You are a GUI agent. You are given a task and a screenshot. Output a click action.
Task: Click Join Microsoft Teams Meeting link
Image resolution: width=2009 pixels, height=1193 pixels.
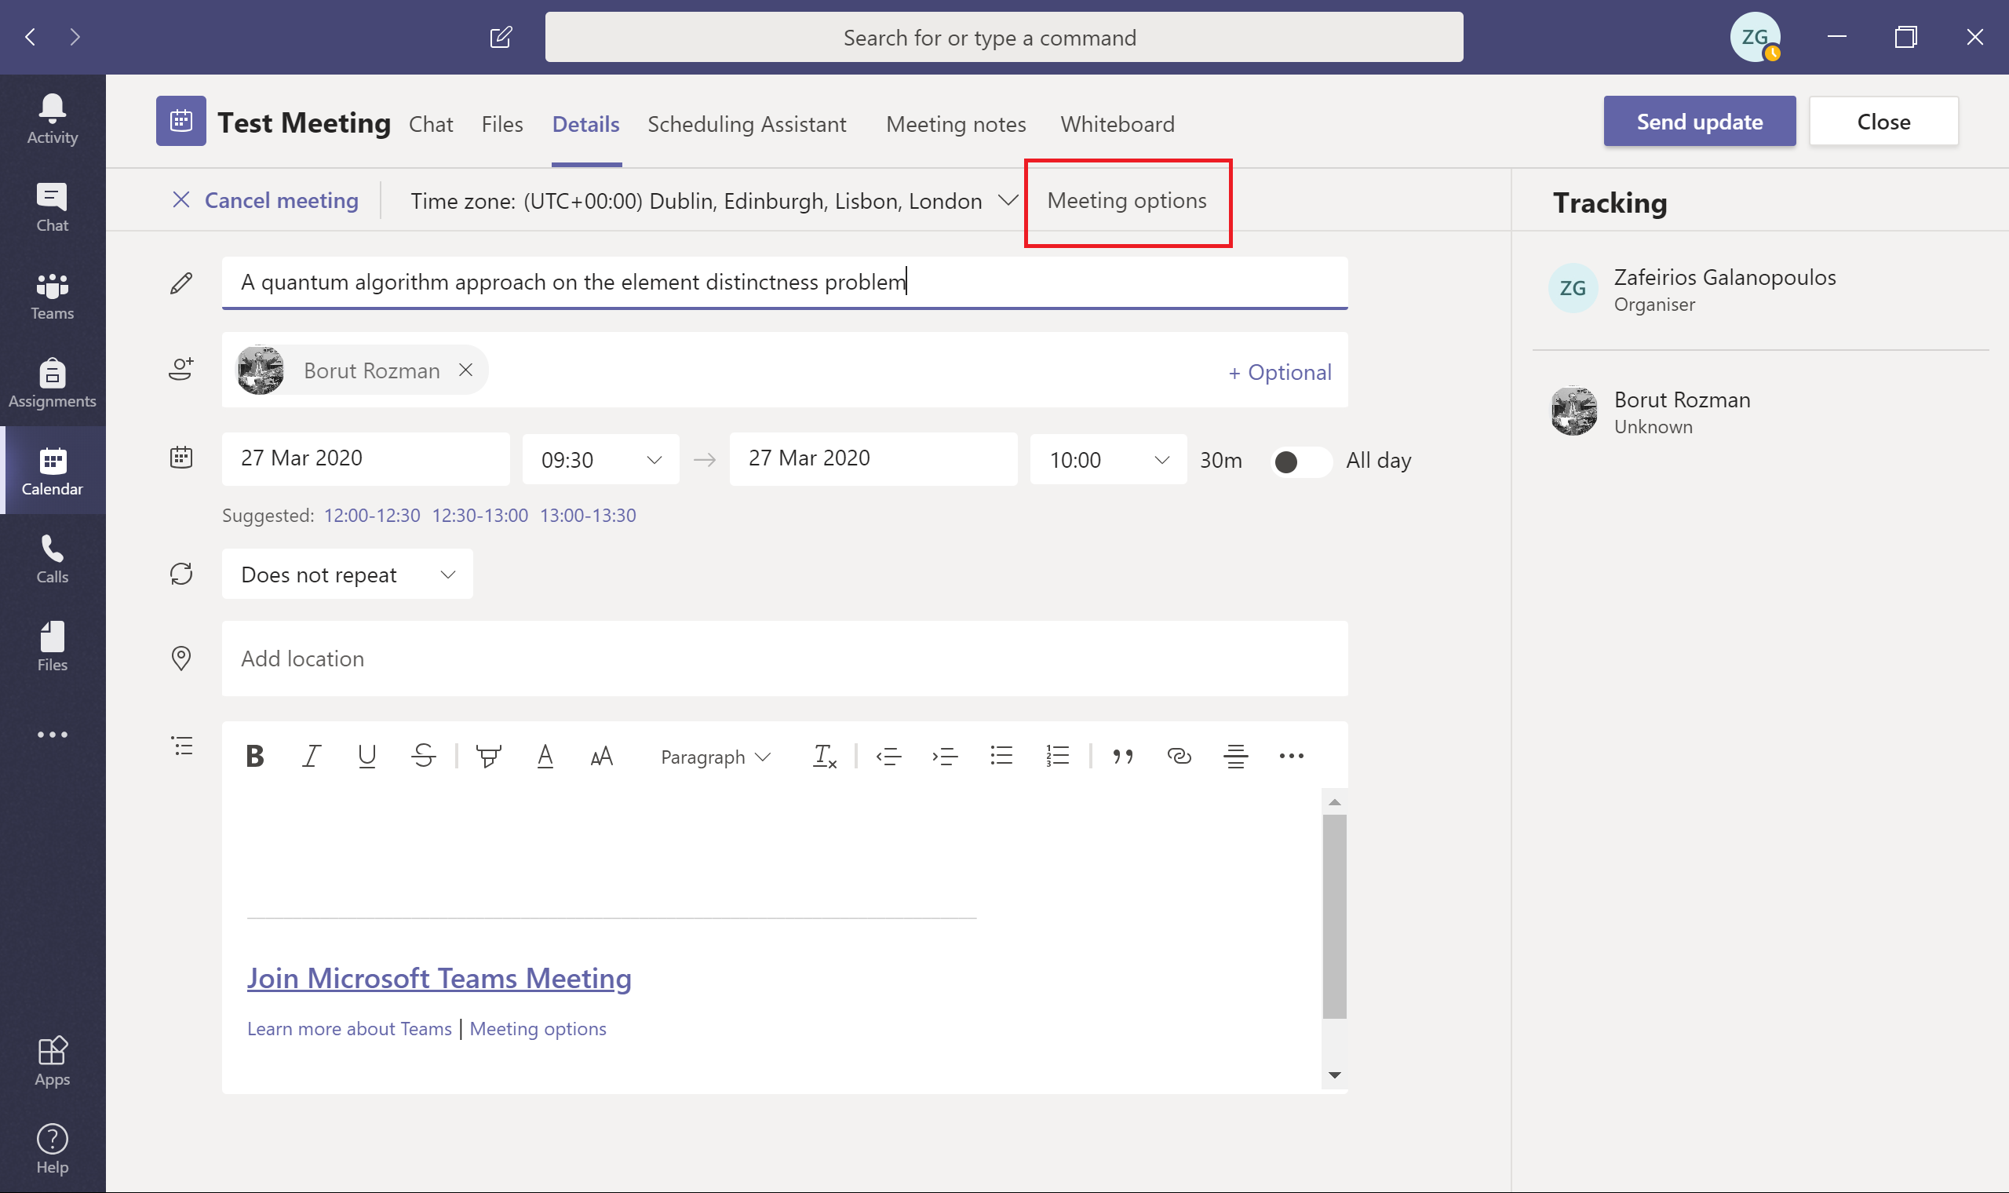tap(439, 979)
